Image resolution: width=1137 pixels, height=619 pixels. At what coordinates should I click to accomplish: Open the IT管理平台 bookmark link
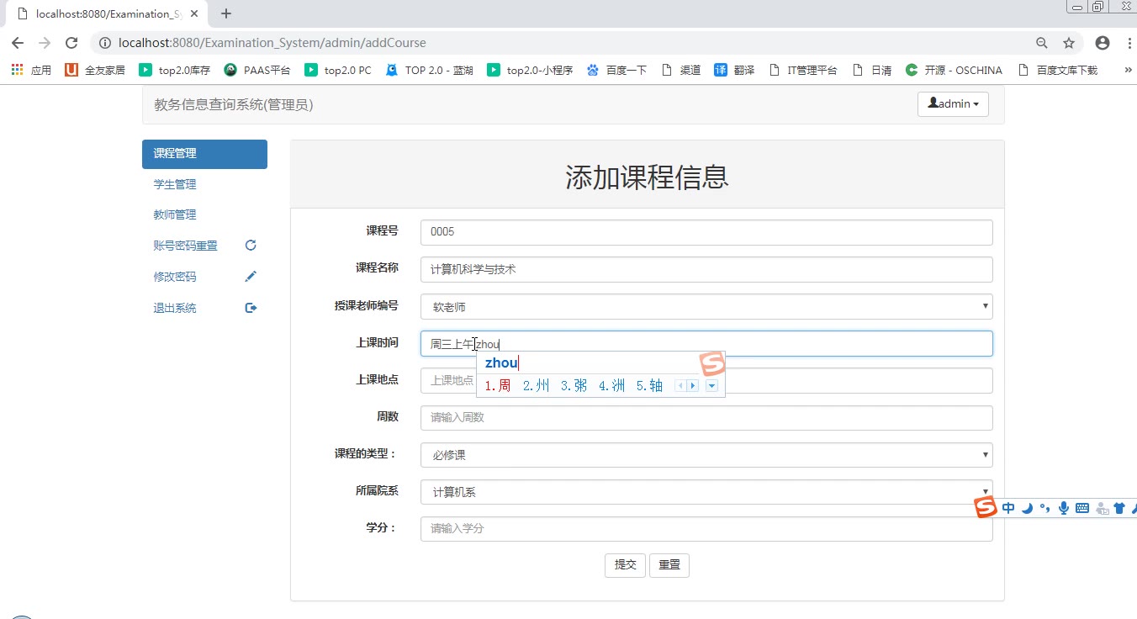(803, 71)
